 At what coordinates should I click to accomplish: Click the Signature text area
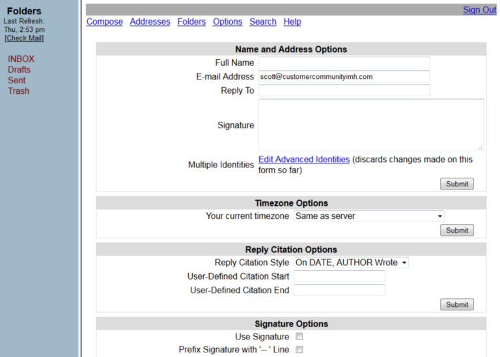pos(370,125)
